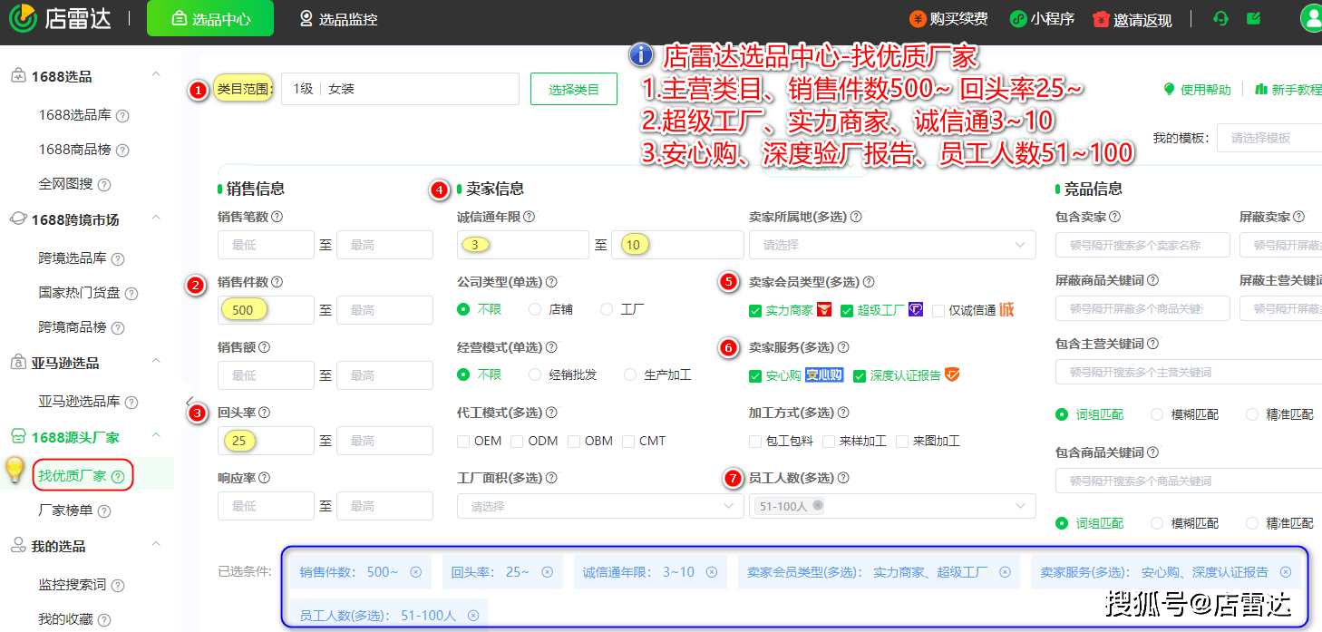Click the customer service headset icon
This screenshot has width=1322, height=632.
pos(1221,18)
